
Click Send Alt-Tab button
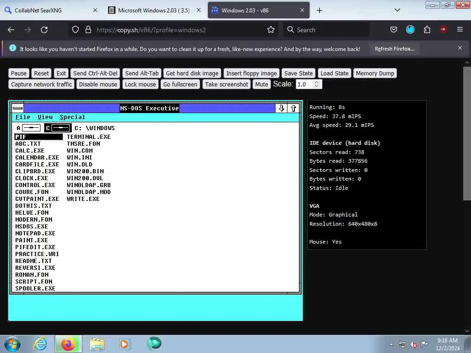point(142,74)
